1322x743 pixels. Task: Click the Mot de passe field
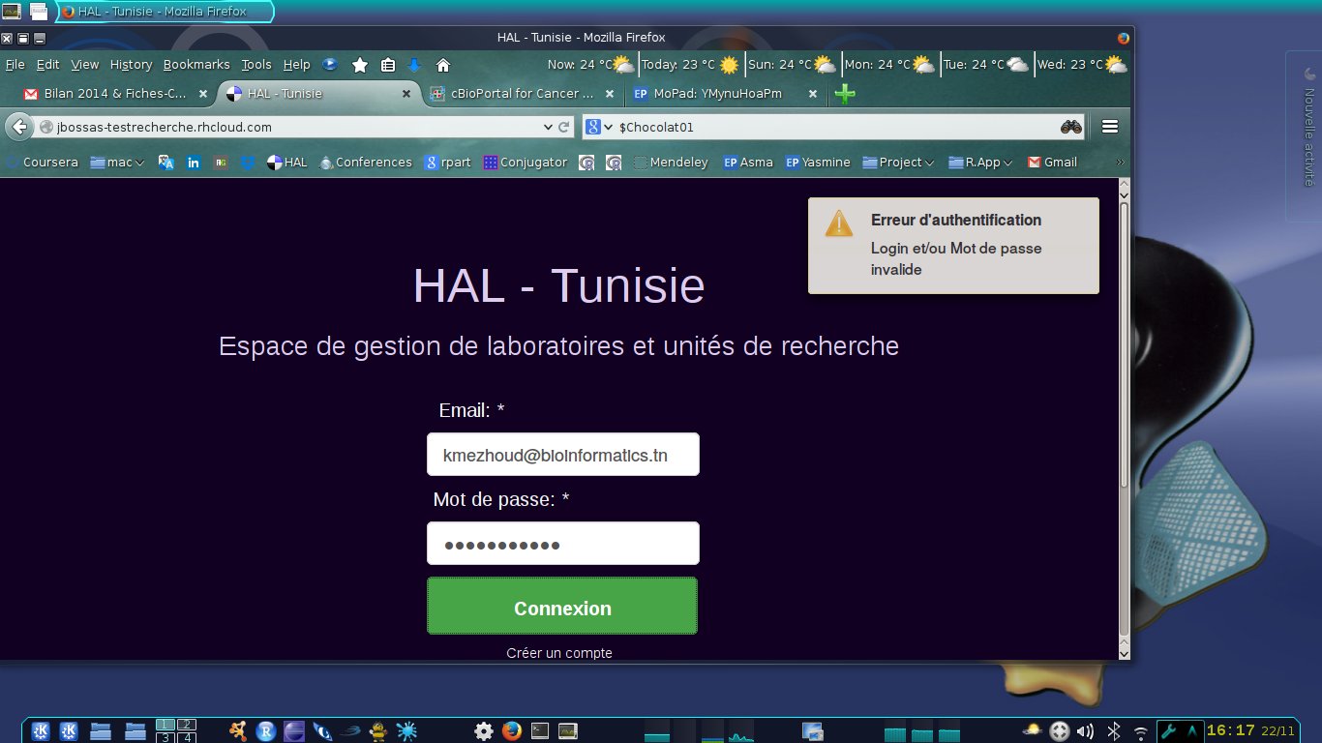[562, 544]
